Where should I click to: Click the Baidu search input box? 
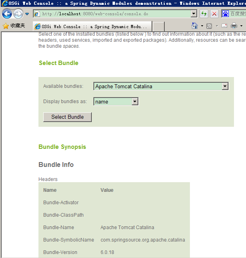point(238,14)
